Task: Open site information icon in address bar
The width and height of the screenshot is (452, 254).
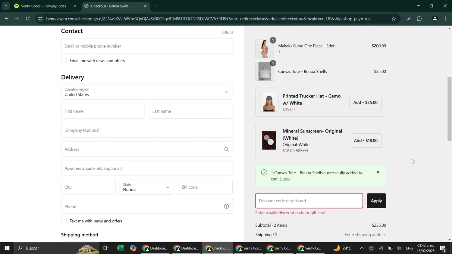Action: tap(40, 19)
